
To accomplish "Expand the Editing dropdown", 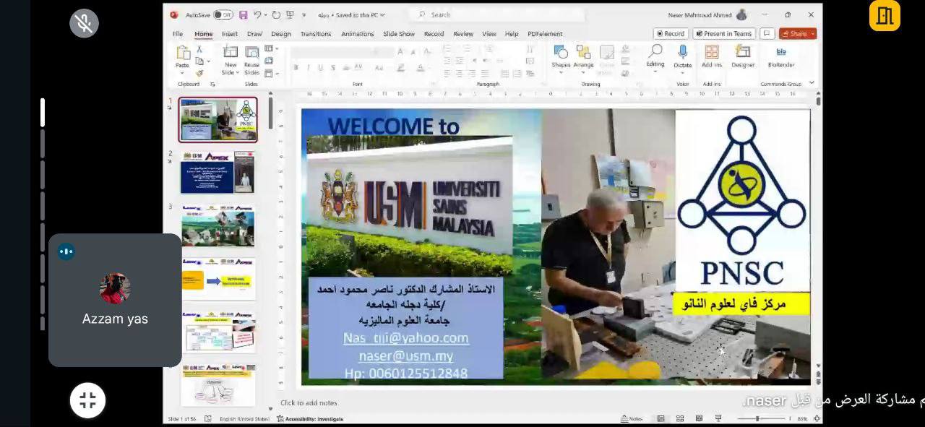I will 655,56.
